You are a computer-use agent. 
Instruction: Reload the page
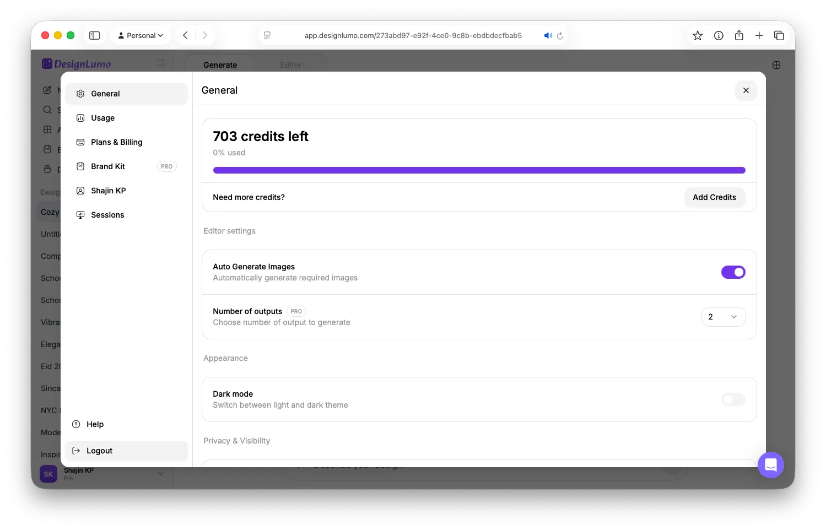coord(560,35)
